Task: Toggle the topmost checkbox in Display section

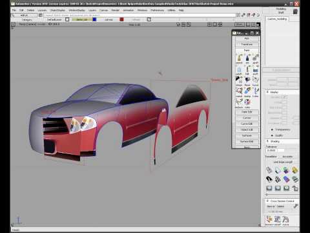Action: point(285,97)
